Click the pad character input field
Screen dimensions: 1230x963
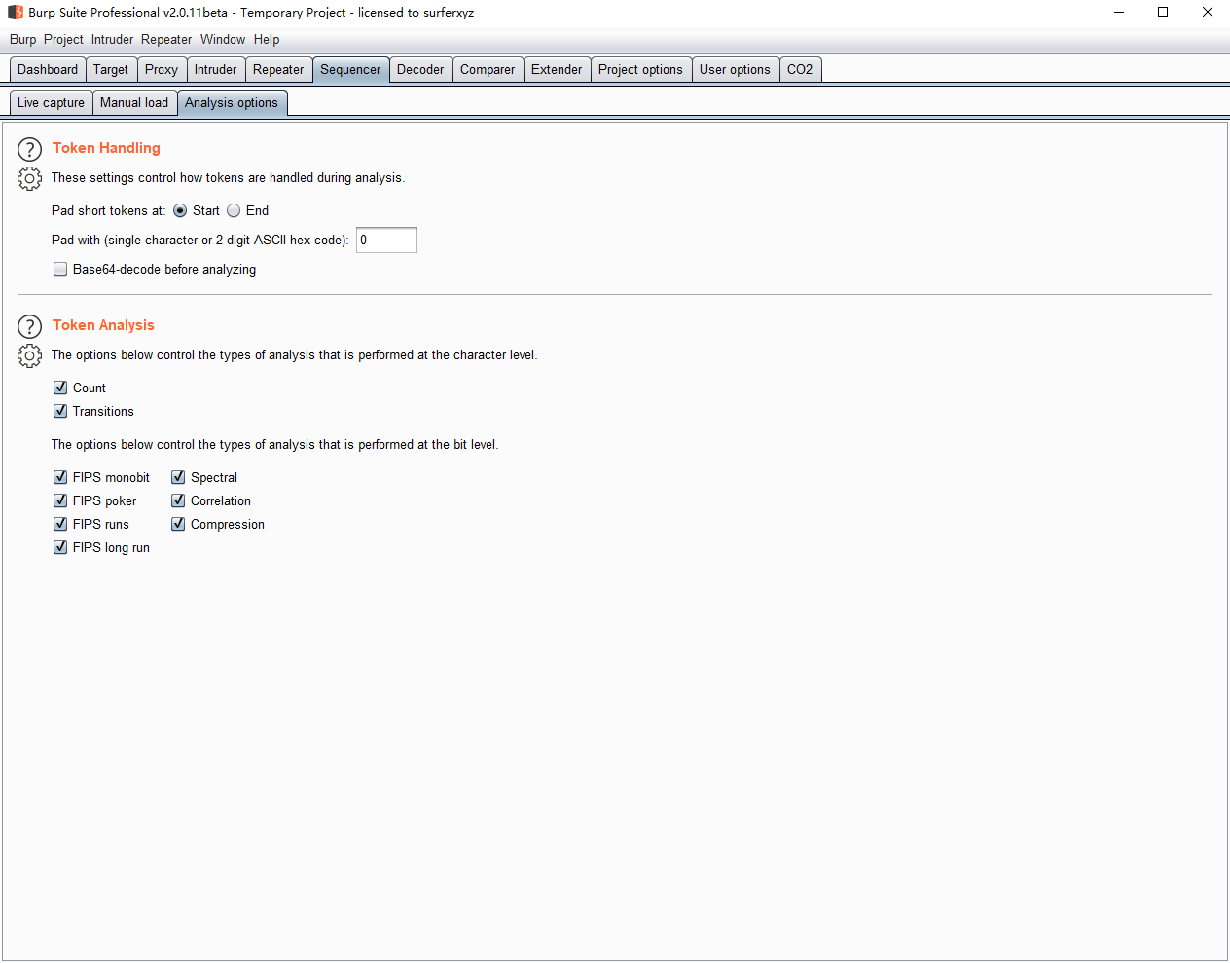tap(386, 241)
